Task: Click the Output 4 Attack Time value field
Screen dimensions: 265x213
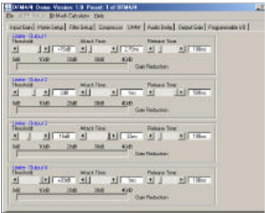Action: pos(132,180)
